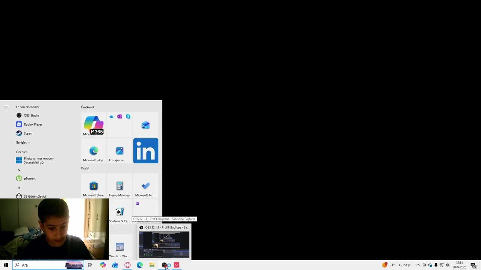
Task: Open the Hesap Makinesi calculator tile
Action: pos(119,186)
